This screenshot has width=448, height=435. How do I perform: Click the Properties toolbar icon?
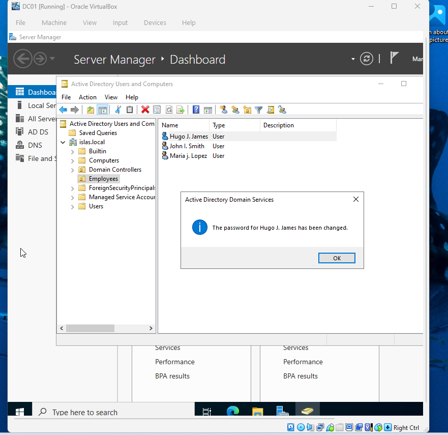[x=157, y=110]
